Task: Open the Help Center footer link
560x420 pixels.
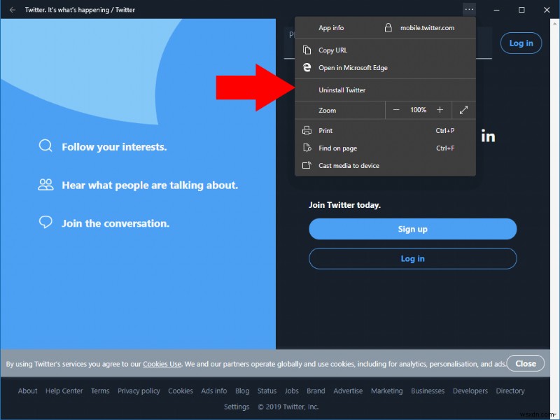Action: 64,391
